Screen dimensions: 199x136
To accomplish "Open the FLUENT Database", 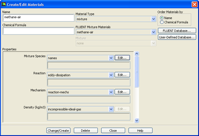I will point(177,31).
